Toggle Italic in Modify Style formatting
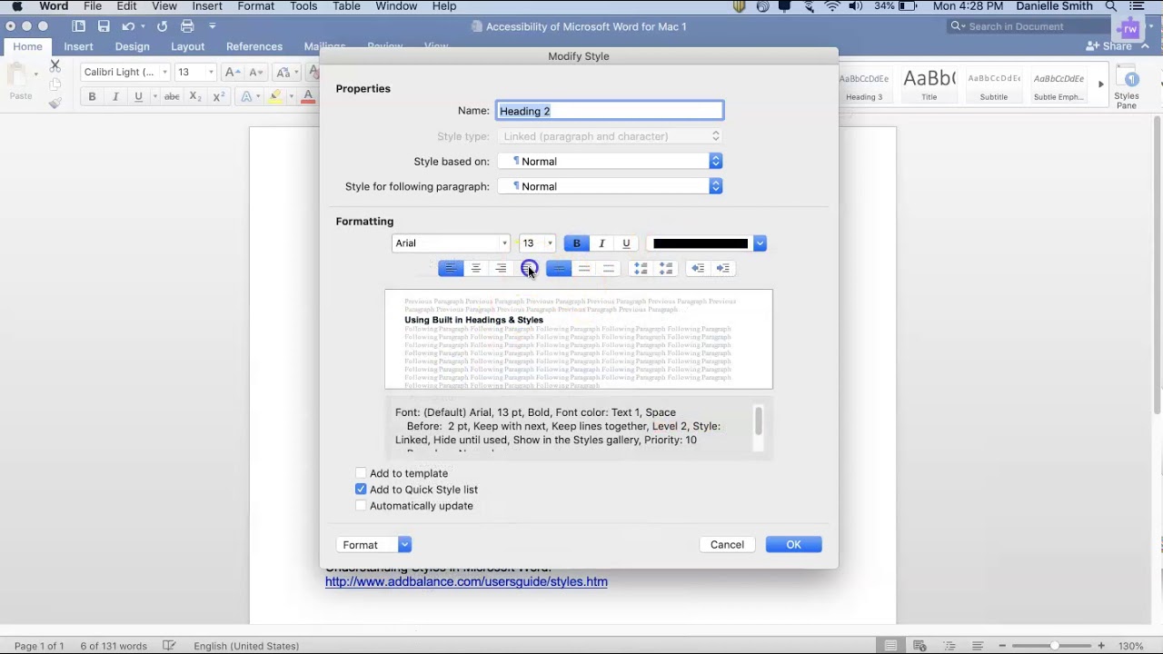 pos(601,243)
